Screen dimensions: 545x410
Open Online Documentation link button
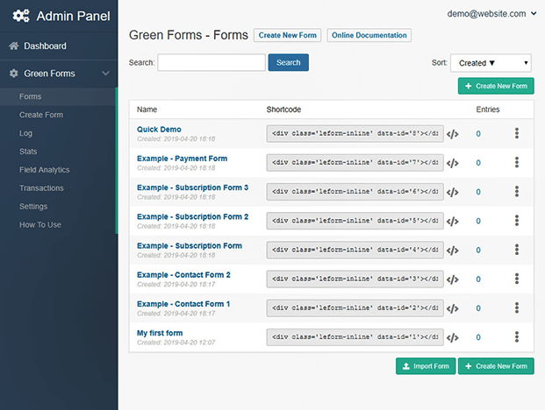pyautogui.click(x=369, y=35)
